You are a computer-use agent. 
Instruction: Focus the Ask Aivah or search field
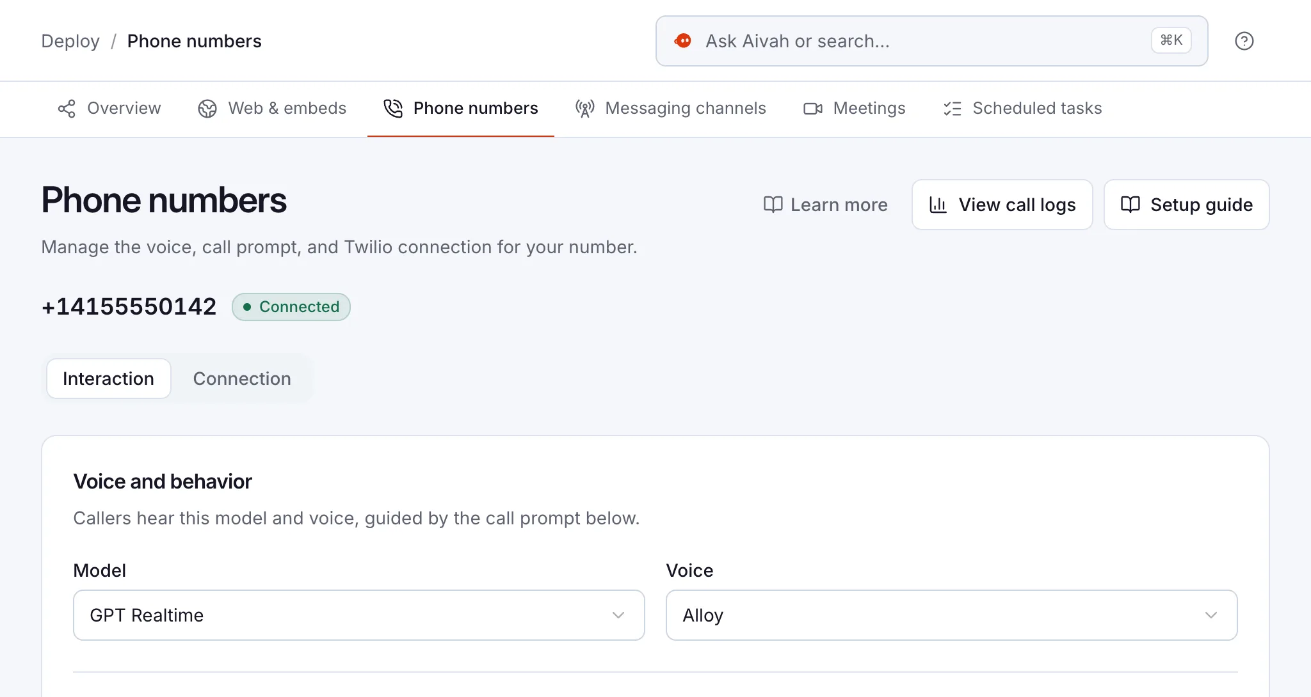[x=932, y=41]
